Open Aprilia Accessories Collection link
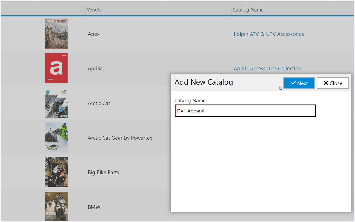Image resolution: width=355 pixels, height=222 pixels. [267, 69]
